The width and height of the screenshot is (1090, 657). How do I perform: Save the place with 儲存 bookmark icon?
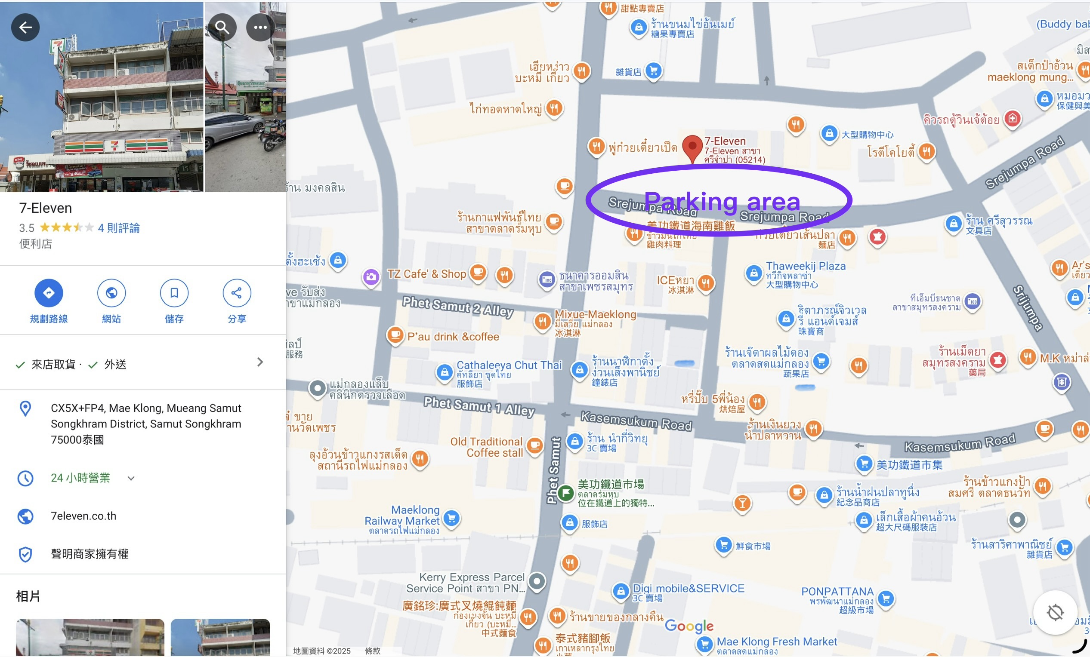point(174,293)
